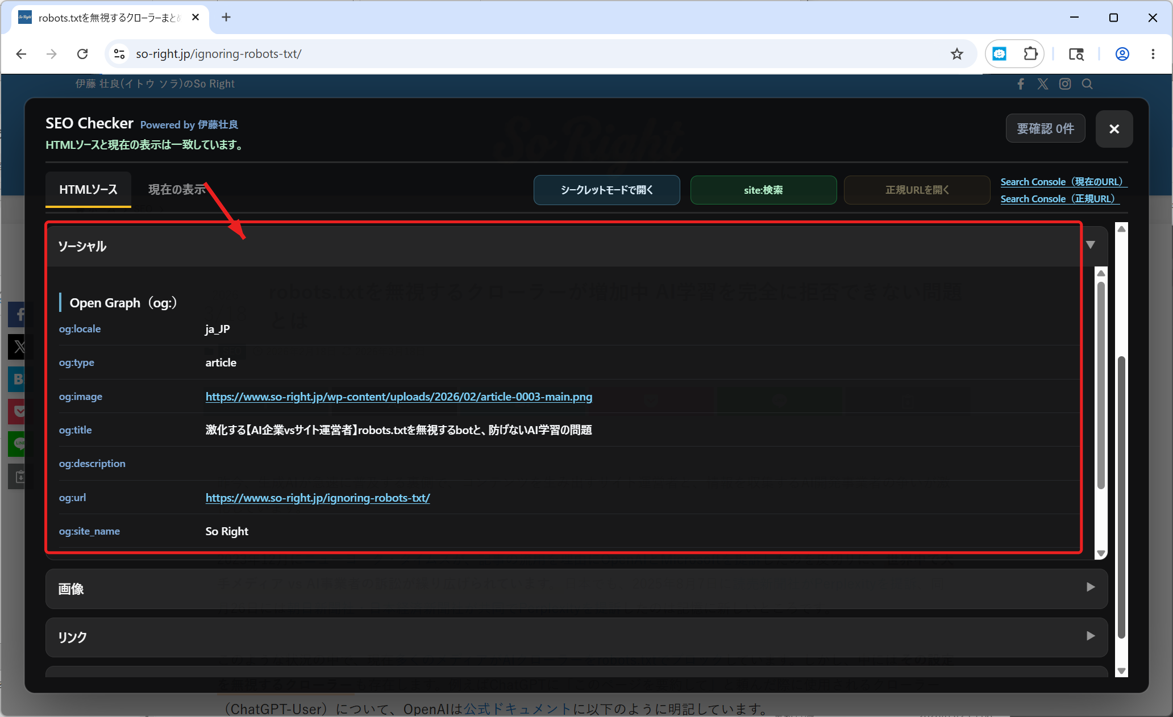The height and width of the screenshot is (717, 1173).
Task: Select the og:type value article
Action: [x=221, y=362]
